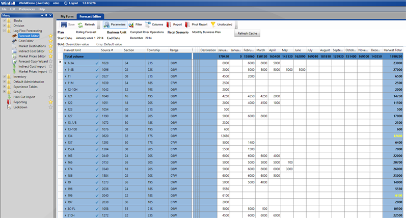This screenshot has height=218, width=406.
Task: Click the Save disk icon
Action: (x=64, y=24)
